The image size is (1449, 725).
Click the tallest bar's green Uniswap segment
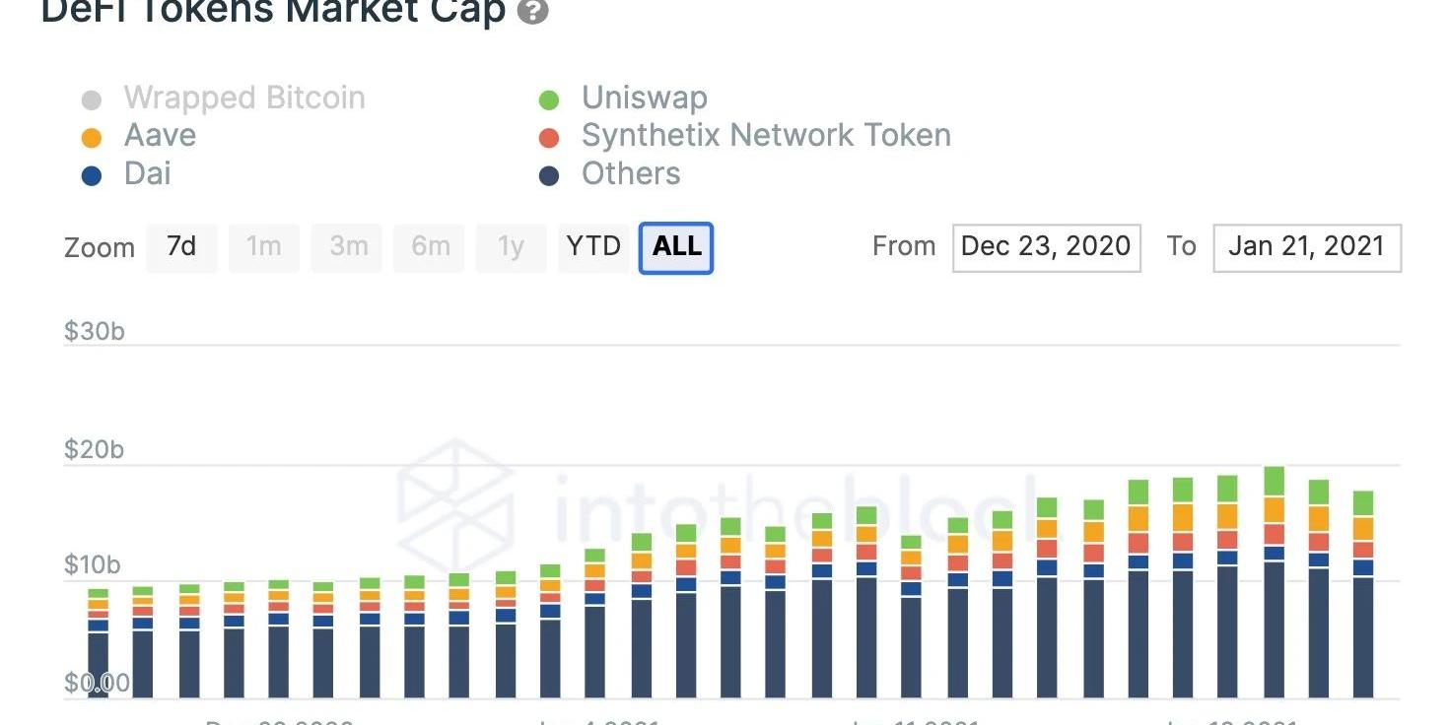(x=1274, y=481)
